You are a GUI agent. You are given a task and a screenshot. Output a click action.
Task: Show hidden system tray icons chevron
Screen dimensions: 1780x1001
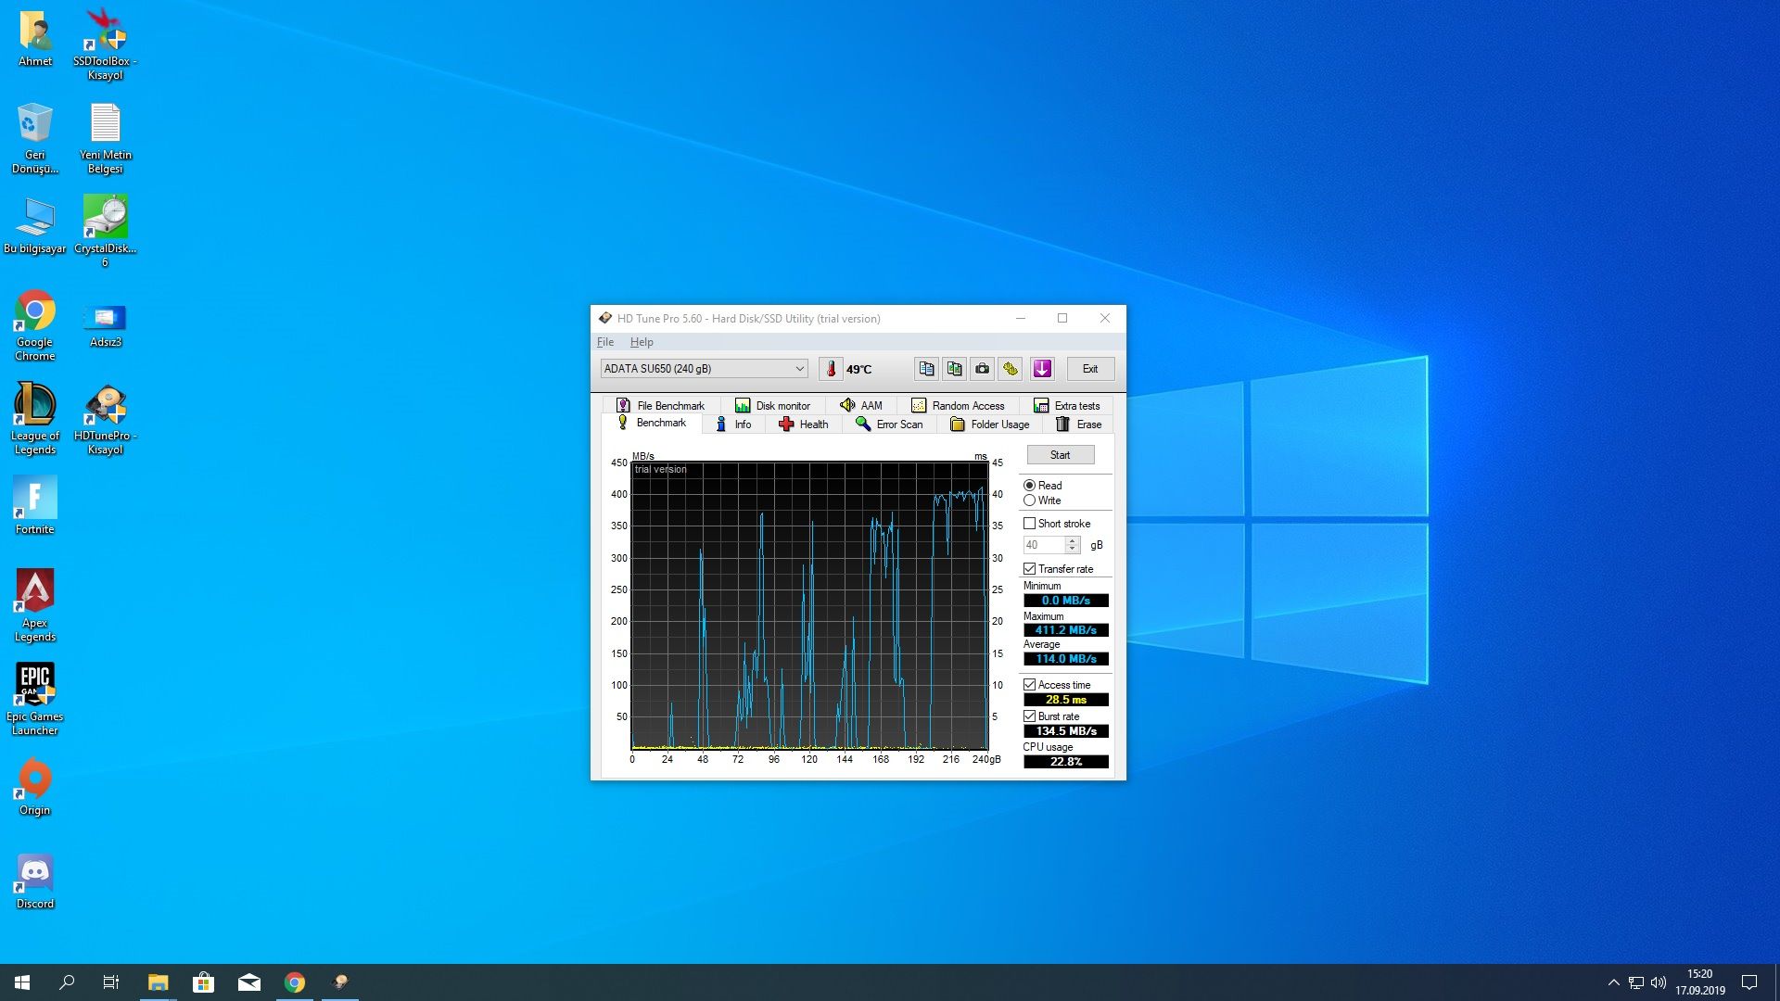pyautogui.click(x=1613, y=982)
